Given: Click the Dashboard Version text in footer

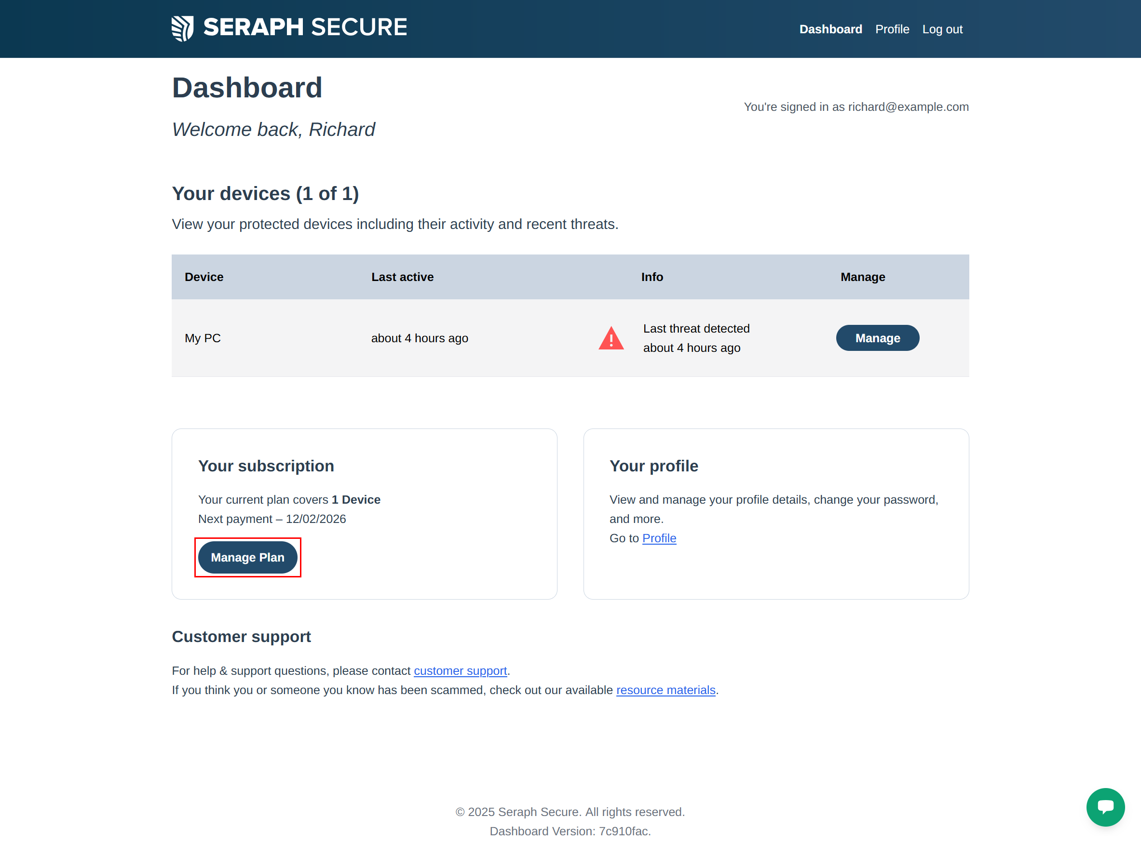Looking at the screenshot, I should tap(570, 831).
